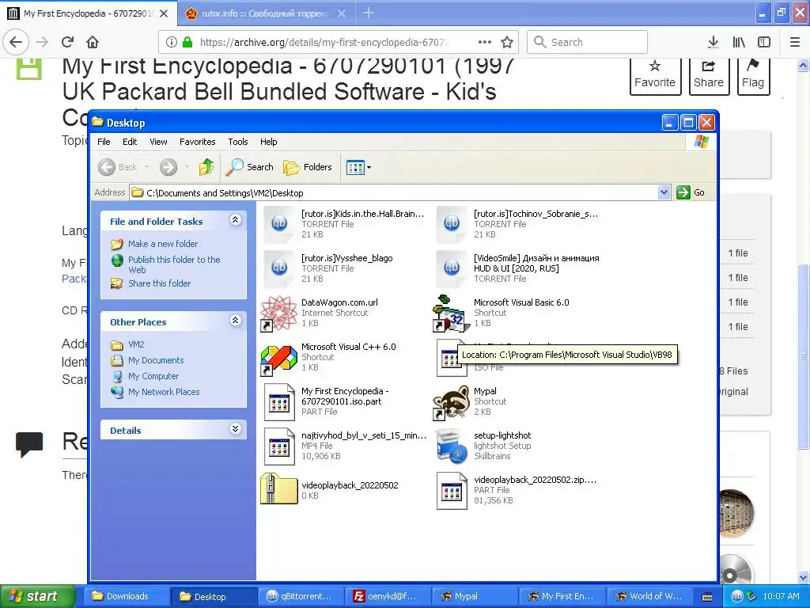Switch to qBittorrent in the taskbar
The width and height of the screenshot is (810, 608).
tap(301, 596)
